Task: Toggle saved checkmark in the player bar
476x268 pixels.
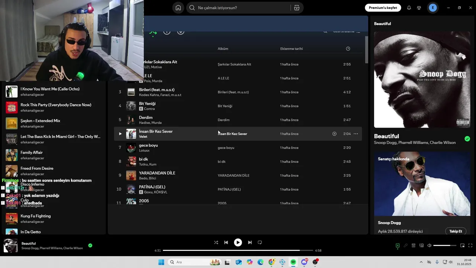Action: (x=90, y=245)
